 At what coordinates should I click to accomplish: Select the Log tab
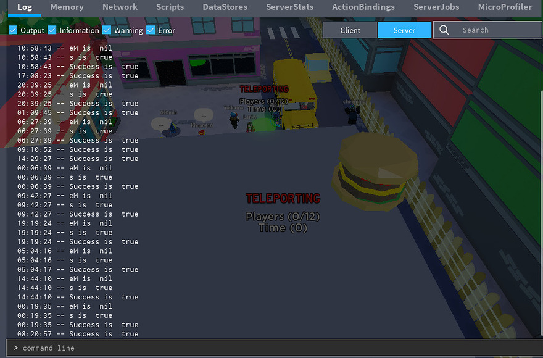(24, 7)
